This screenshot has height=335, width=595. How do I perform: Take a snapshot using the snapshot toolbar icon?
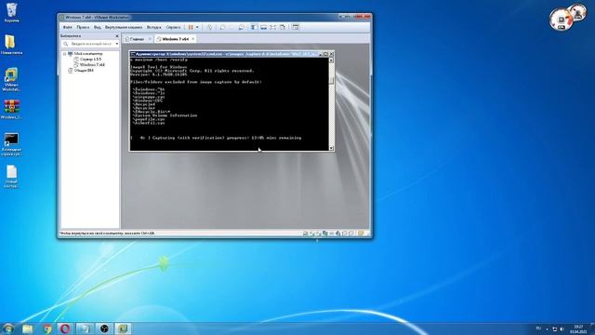(x=222, y=27)
